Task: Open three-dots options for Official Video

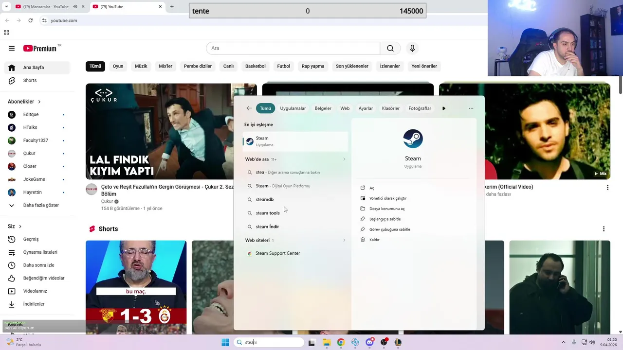Action: [607, 187]
